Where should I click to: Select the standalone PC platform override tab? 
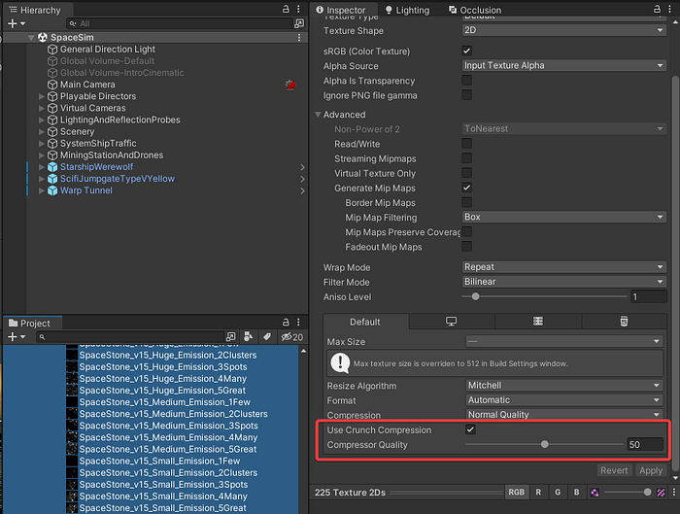(451, 322)
